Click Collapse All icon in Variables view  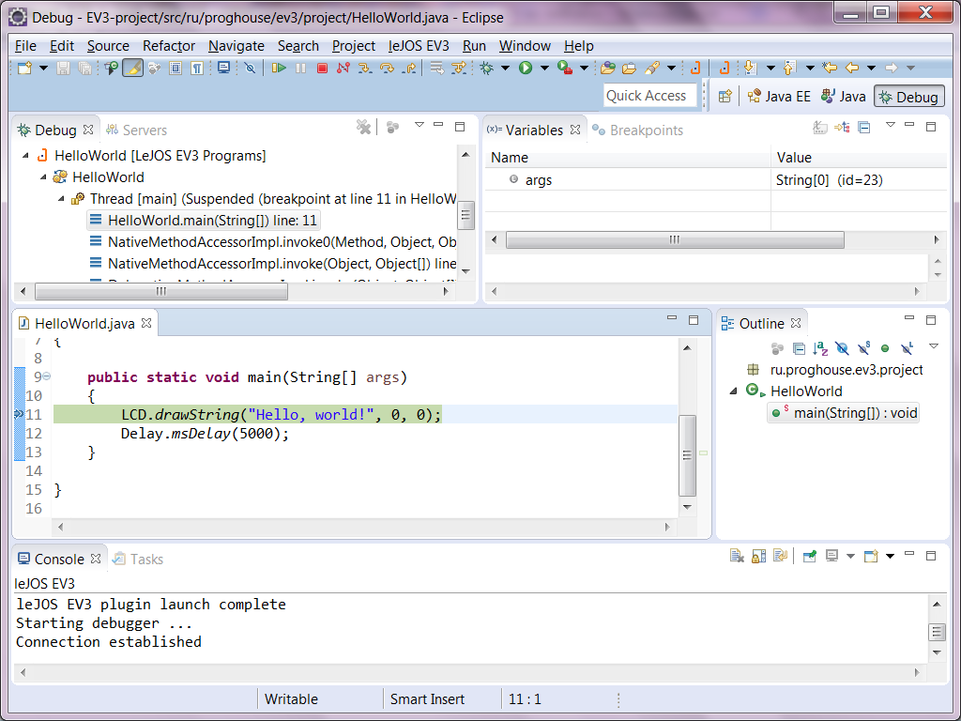(864, 128)
